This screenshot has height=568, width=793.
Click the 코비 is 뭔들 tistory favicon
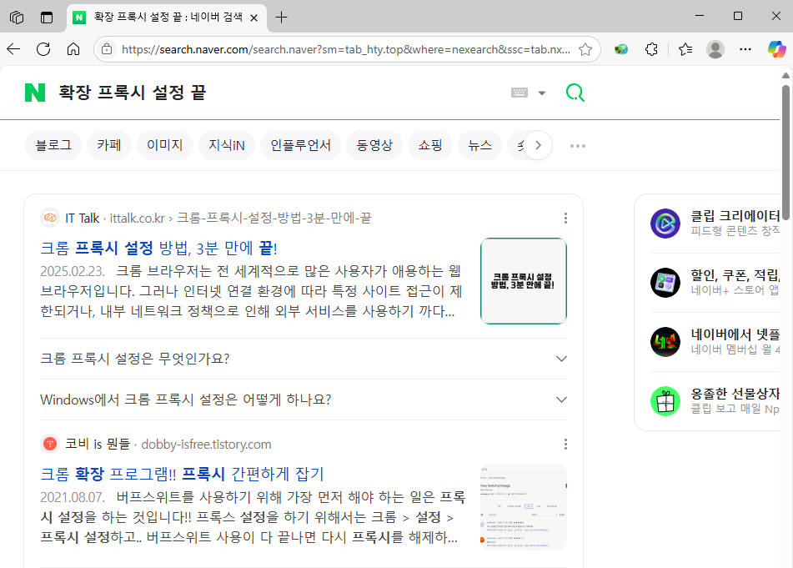(x=50, y=444)
